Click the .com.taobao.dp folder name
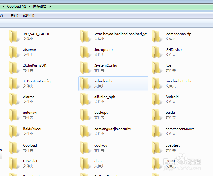 click(x=178, y=34)
